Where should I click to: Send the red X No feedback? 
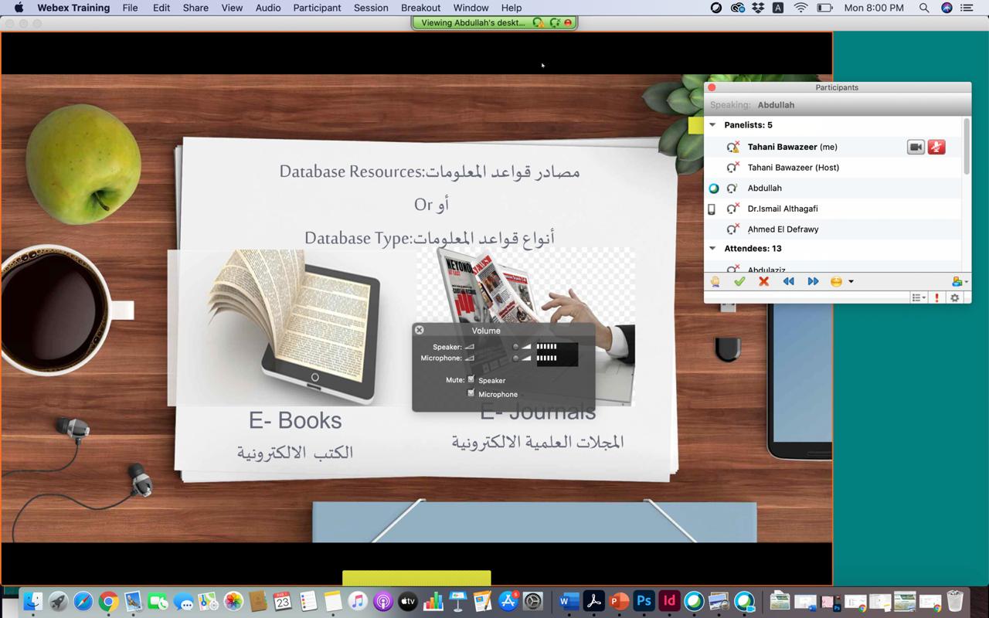pyautogui.click(x=763, y=282)
